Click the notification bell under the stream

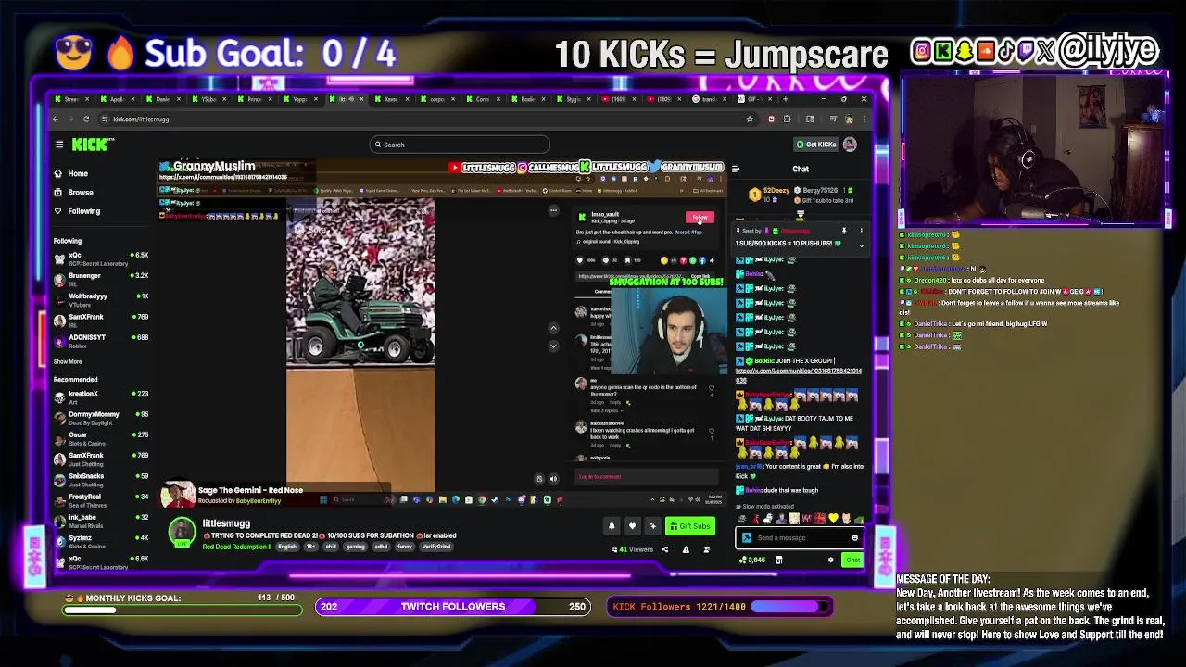[612, 526]
